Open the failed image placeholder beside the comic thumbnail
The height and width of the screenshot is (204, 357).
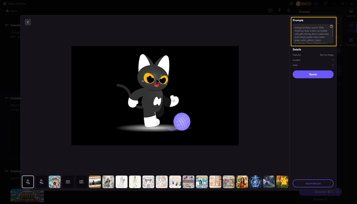(68, 182)
